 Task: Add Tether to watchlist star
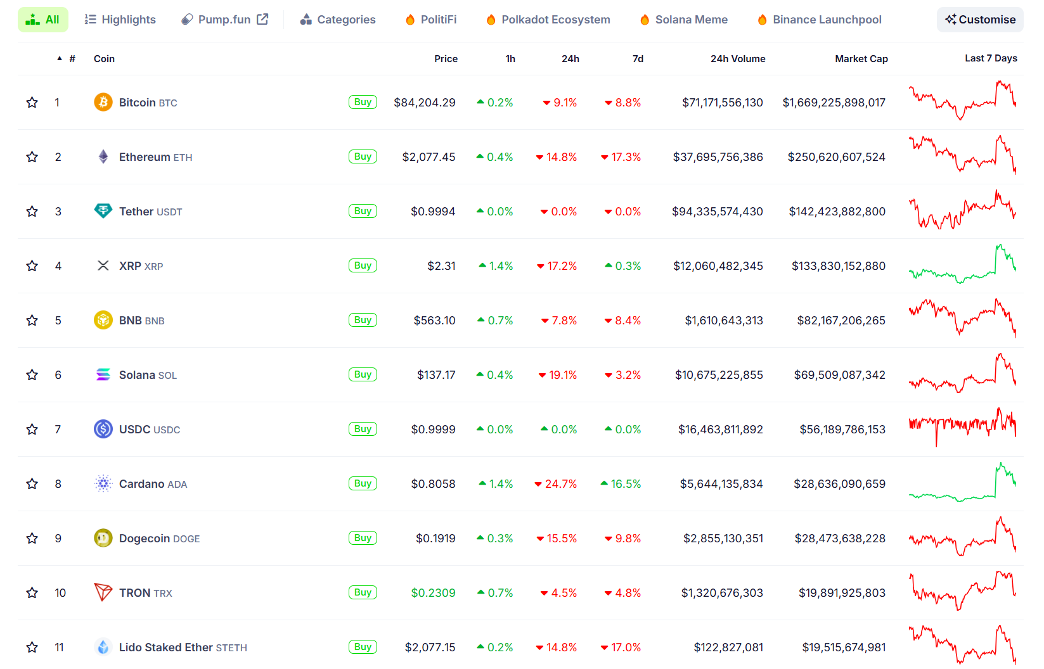32,211
